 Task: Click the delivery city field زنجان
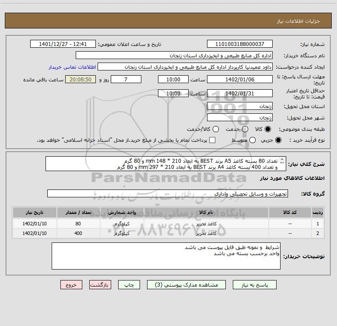pyautogui.click(x=240, y=118)
